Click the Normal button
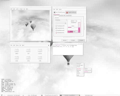120x96 pixels. pyautogui.click(x=65, y=40)
